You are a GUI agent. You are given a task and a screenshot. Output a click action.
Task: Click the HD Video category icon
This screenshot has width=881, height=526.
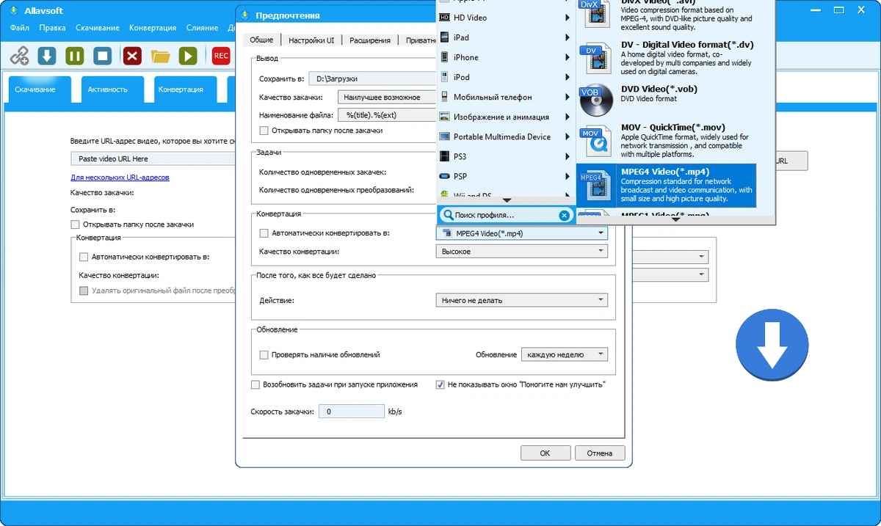(x=444, y=18)
